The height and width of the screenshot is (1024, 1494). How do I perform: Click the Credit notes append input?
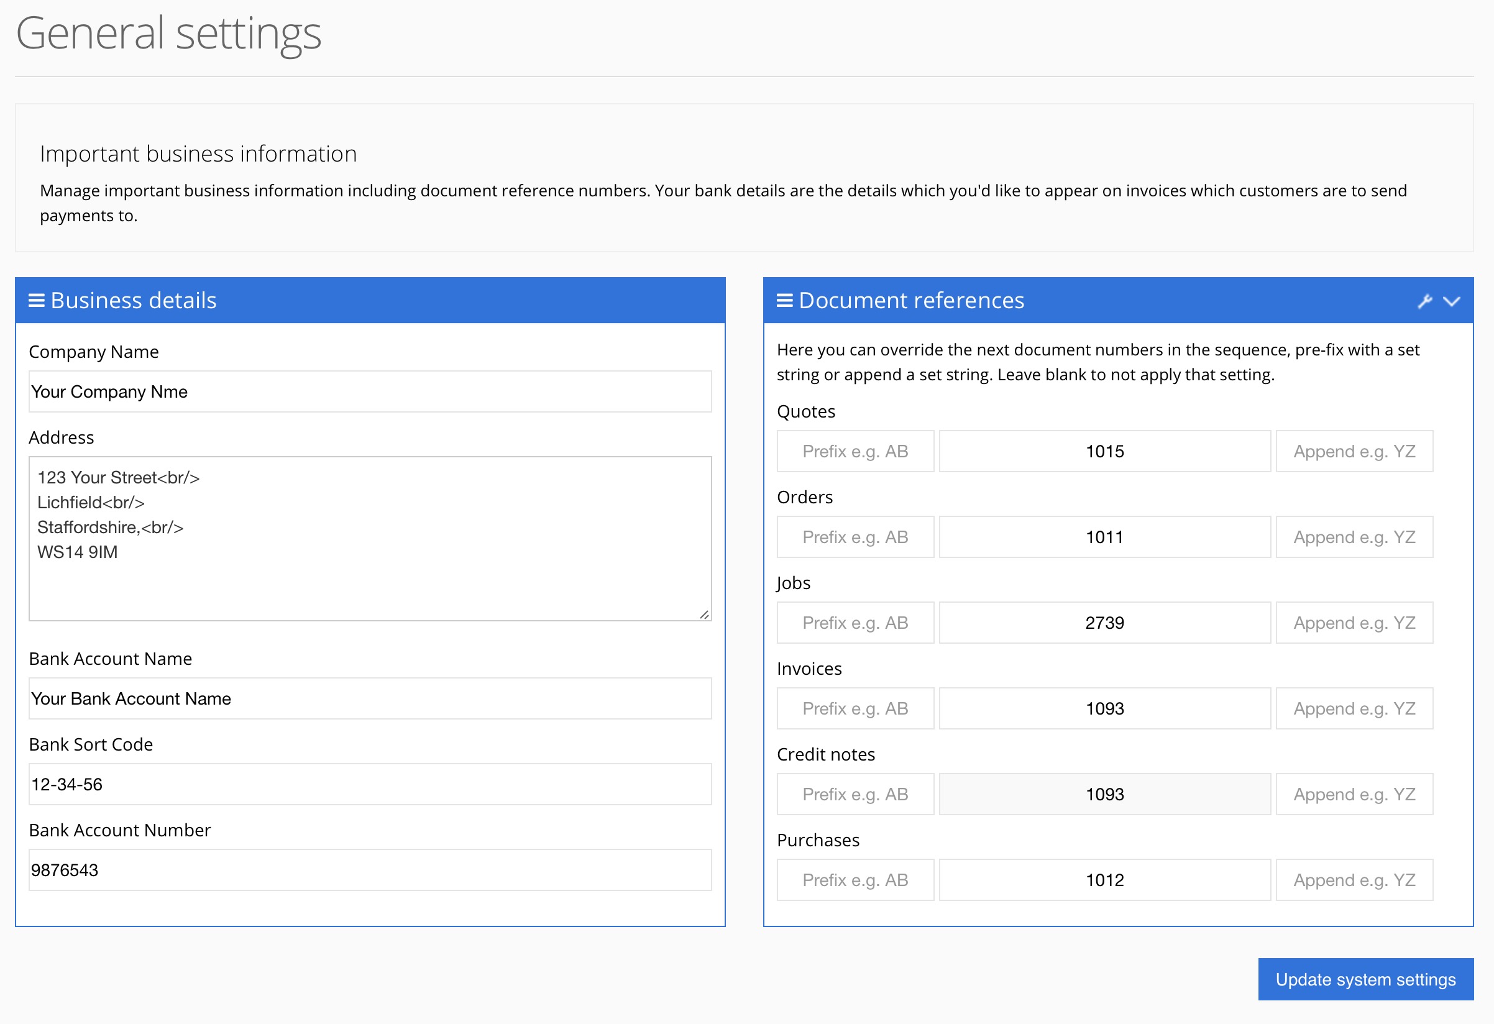1353,794
